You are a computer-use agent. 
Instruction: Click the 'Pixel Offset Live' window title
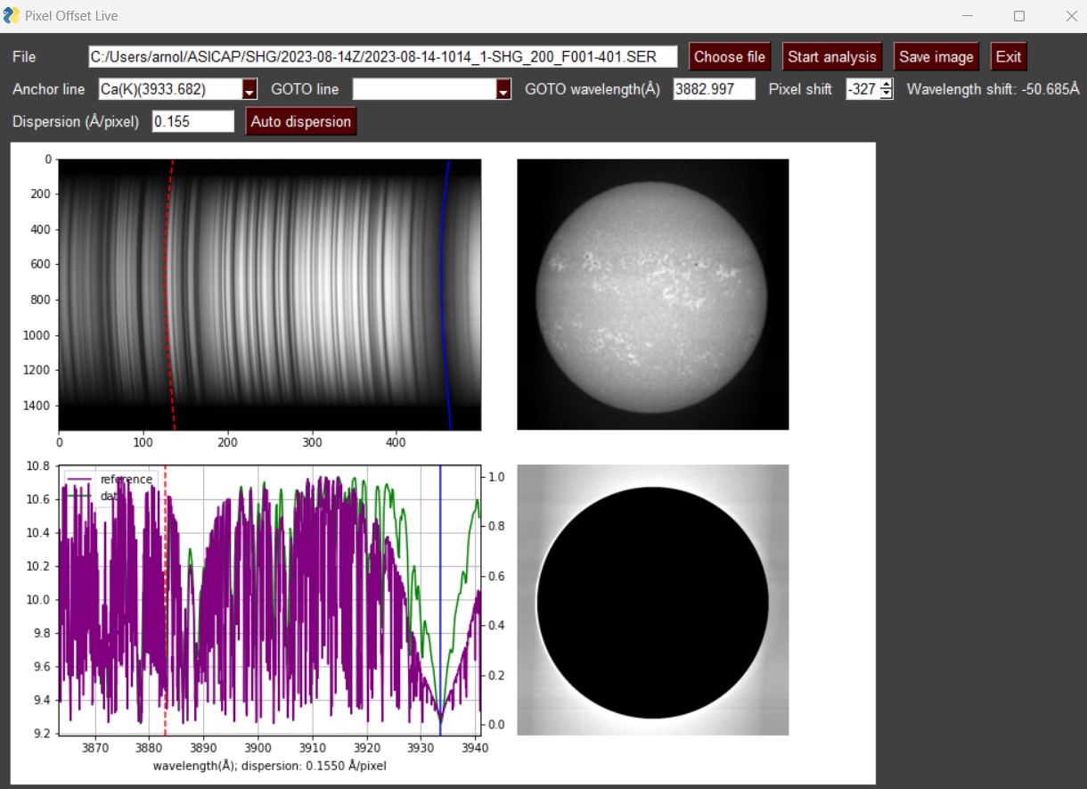click(71, 15)
